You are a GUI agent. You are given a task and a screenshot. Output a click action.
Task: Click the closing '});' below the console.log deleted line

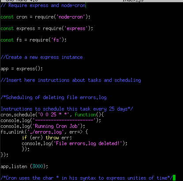click(x=26, y=149)
